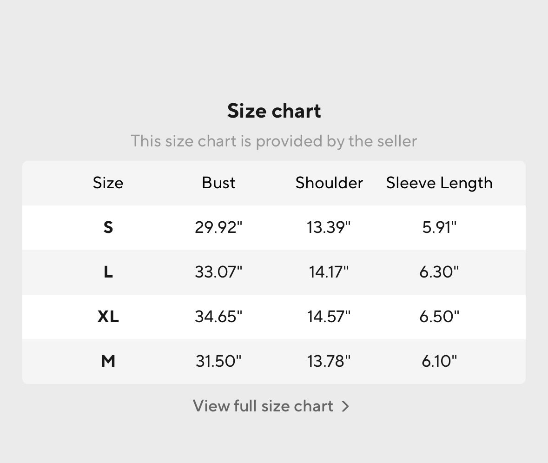Click the 13.78" shoulder value for M
Image resolution: width=548 pixels, height=463 pixels.
point(329,361)
